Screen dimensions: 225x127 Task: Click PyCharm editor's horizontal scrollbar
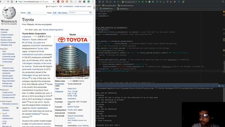pos(157,83)
